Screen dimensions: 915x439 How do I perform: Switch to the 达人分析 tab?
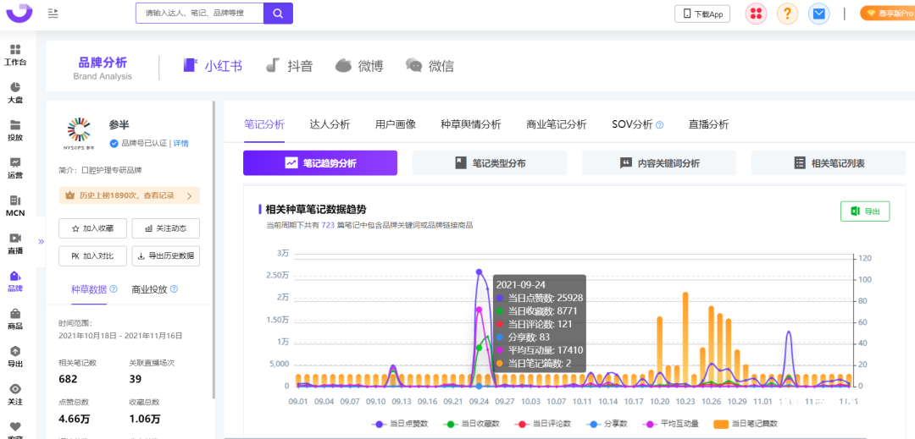pos(330,124)
